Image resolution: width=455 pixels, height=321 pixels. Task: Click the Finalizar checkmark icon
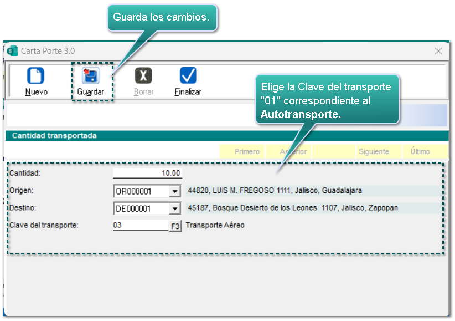point(188,75)
